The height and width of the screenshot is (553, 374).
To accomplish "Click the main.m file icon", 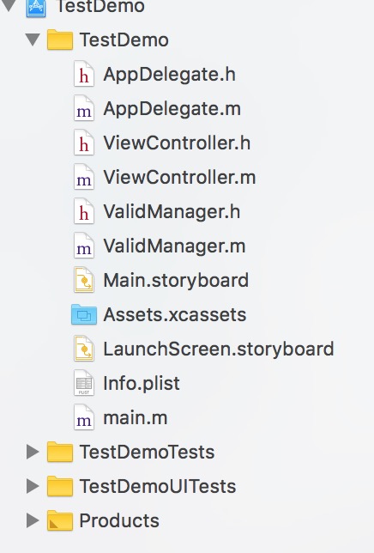I will click(x=84, y=417).
